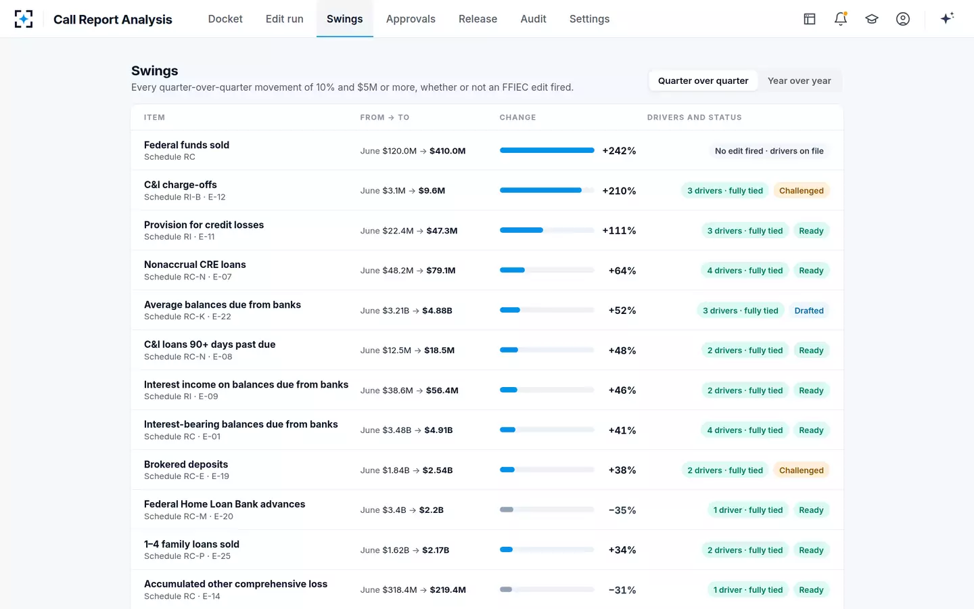
Task: Open C&I loans 90+ days past due item
Action: pyautogui.click(x=210, y=344)
